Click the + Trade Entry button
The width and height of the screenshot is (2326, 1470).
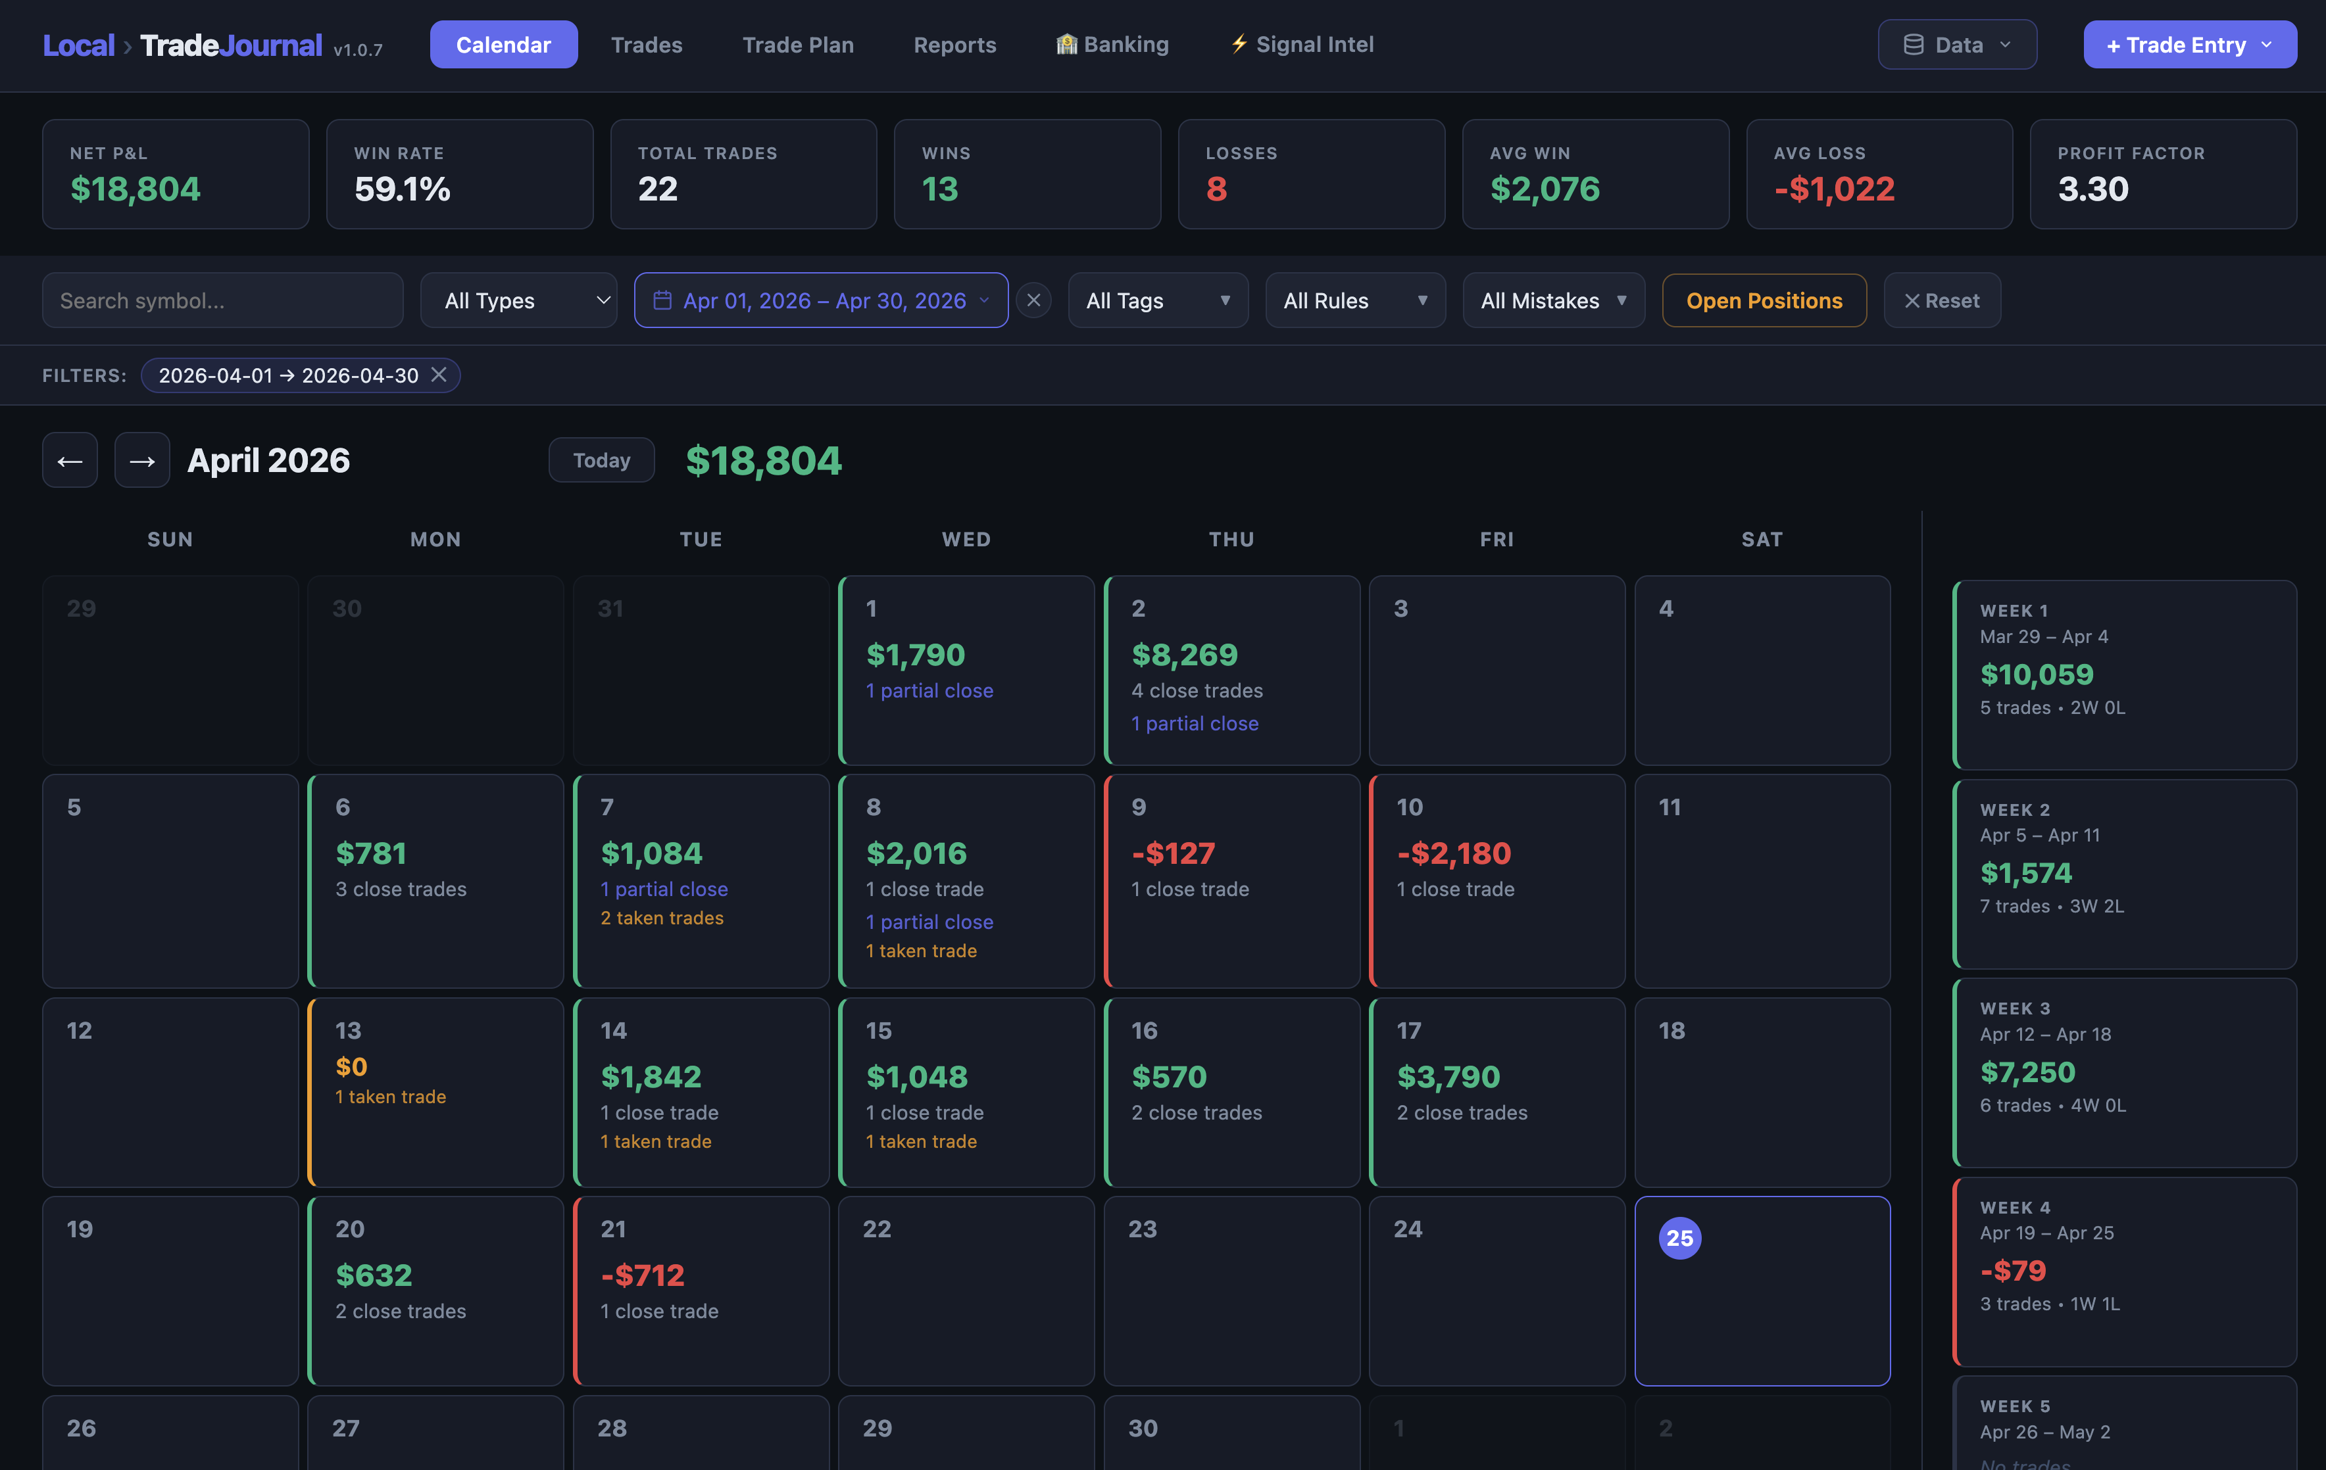tap(2190, 43)
